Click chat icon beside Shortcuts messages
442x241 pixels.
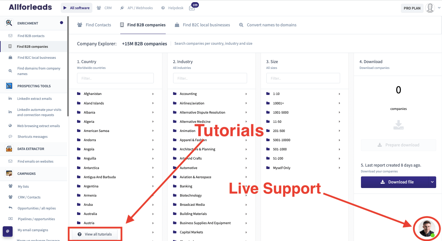pos(10,137)
